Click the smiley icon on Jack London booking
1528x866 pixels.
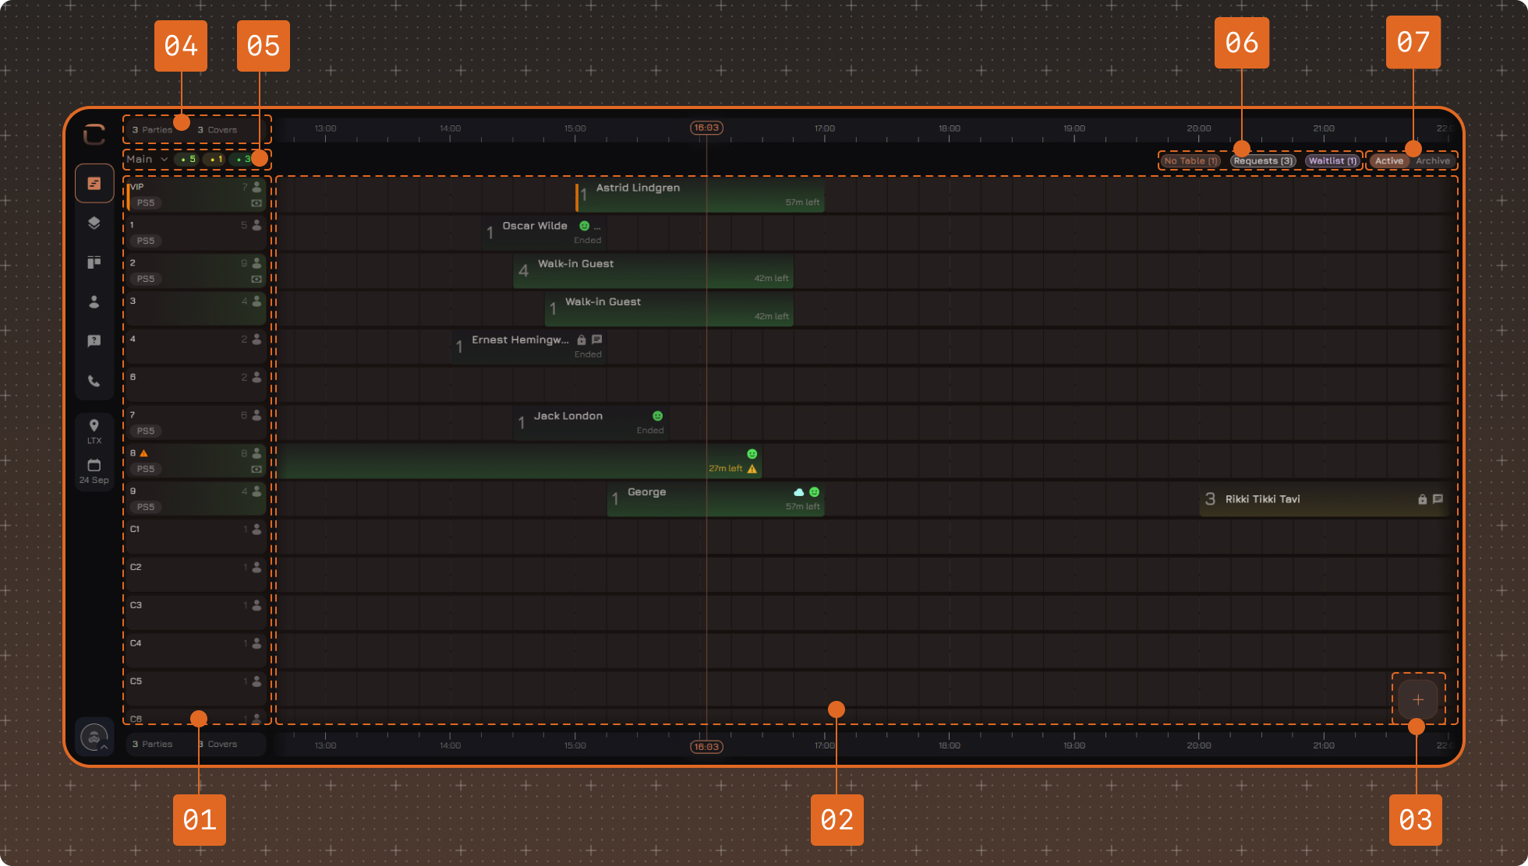pyautogui.click(x=658, y=416)
